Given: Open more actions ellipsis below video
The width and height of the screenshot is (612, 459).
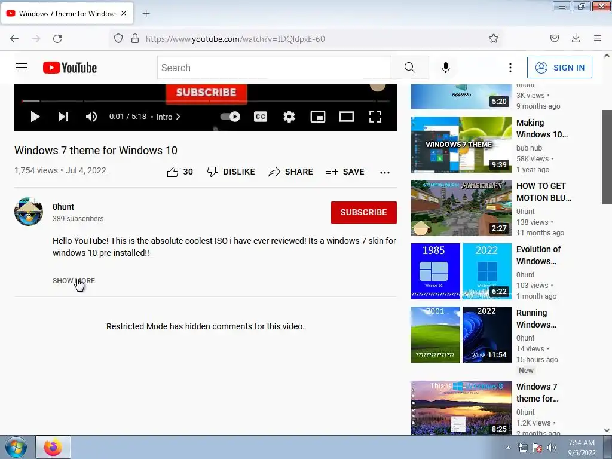Looking at the screenshot, I should 385,173.
